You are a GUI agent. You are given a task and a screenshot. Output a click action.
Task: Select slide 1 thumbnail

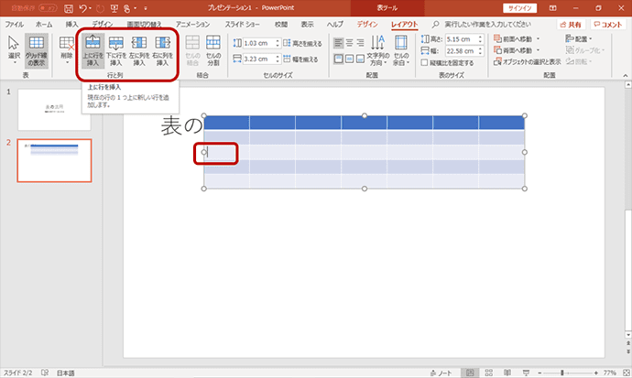pos(54,110)
